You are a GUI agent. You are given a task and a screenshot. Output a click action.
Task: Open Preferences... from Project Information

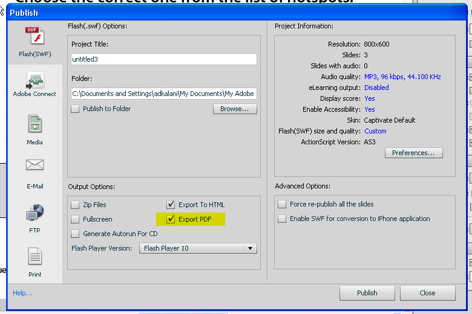coord(413,153)
